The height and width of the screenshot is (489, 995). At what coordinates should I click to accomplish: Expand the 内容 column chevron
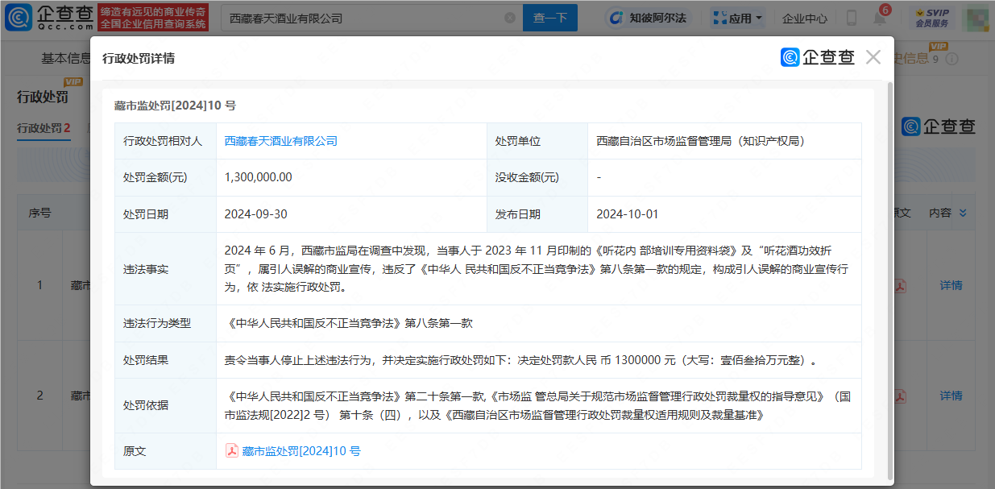(x=963, y=213)
